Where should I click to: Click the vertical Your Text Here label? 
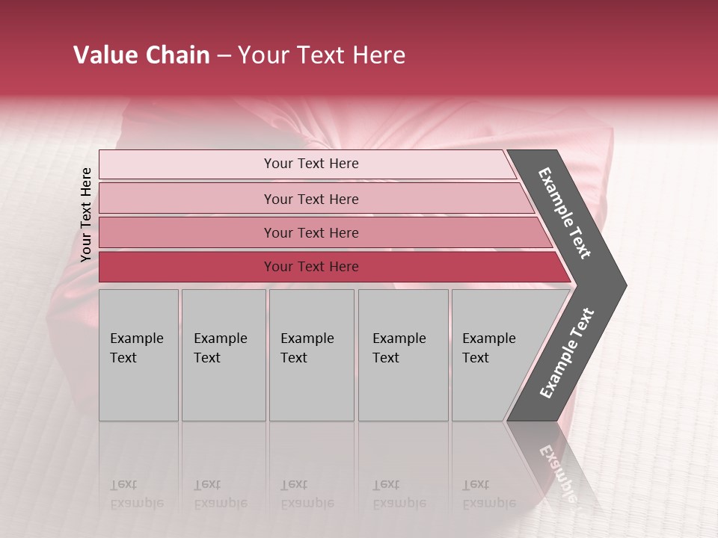[86, 214]
